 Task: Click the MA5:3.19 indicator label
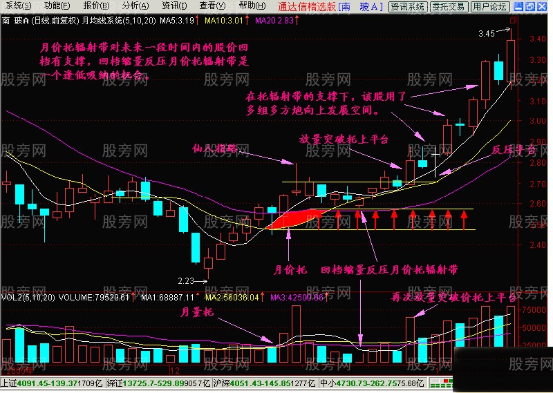pyautogui.click(x=177, y=21)
